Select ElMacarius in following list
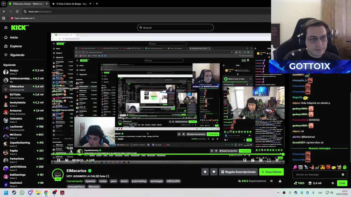The height and width of the screenshot is (197, 351). pyautogui.click(x=23, y=88)
